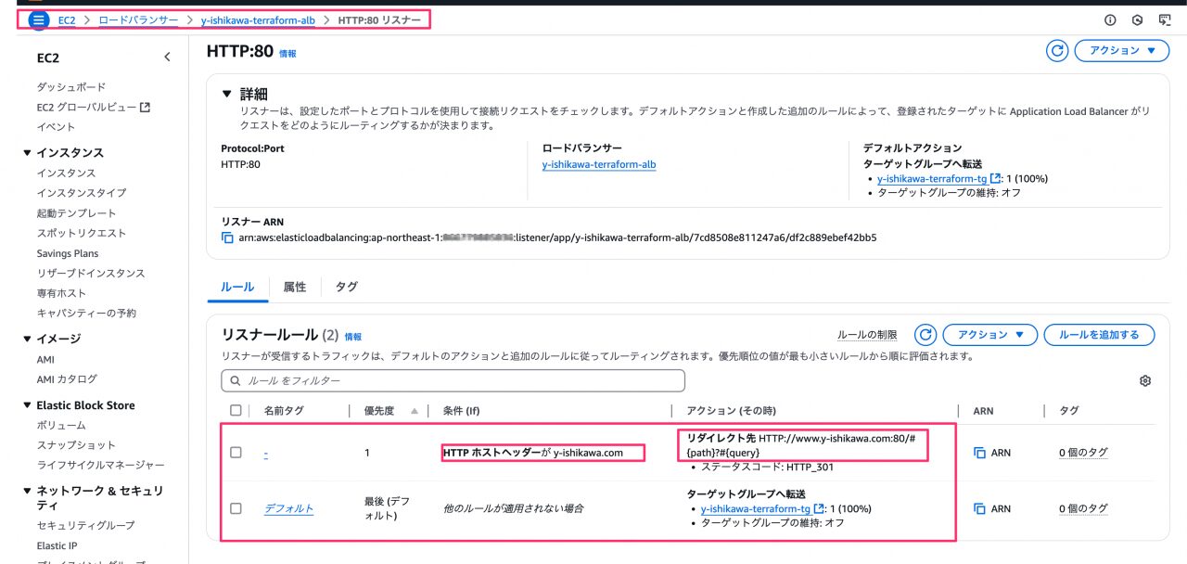1187x564 pixels.
Task: Open y-ishikawa-terraform-alb under ロードバランサー details
Action: click(599, 164)
